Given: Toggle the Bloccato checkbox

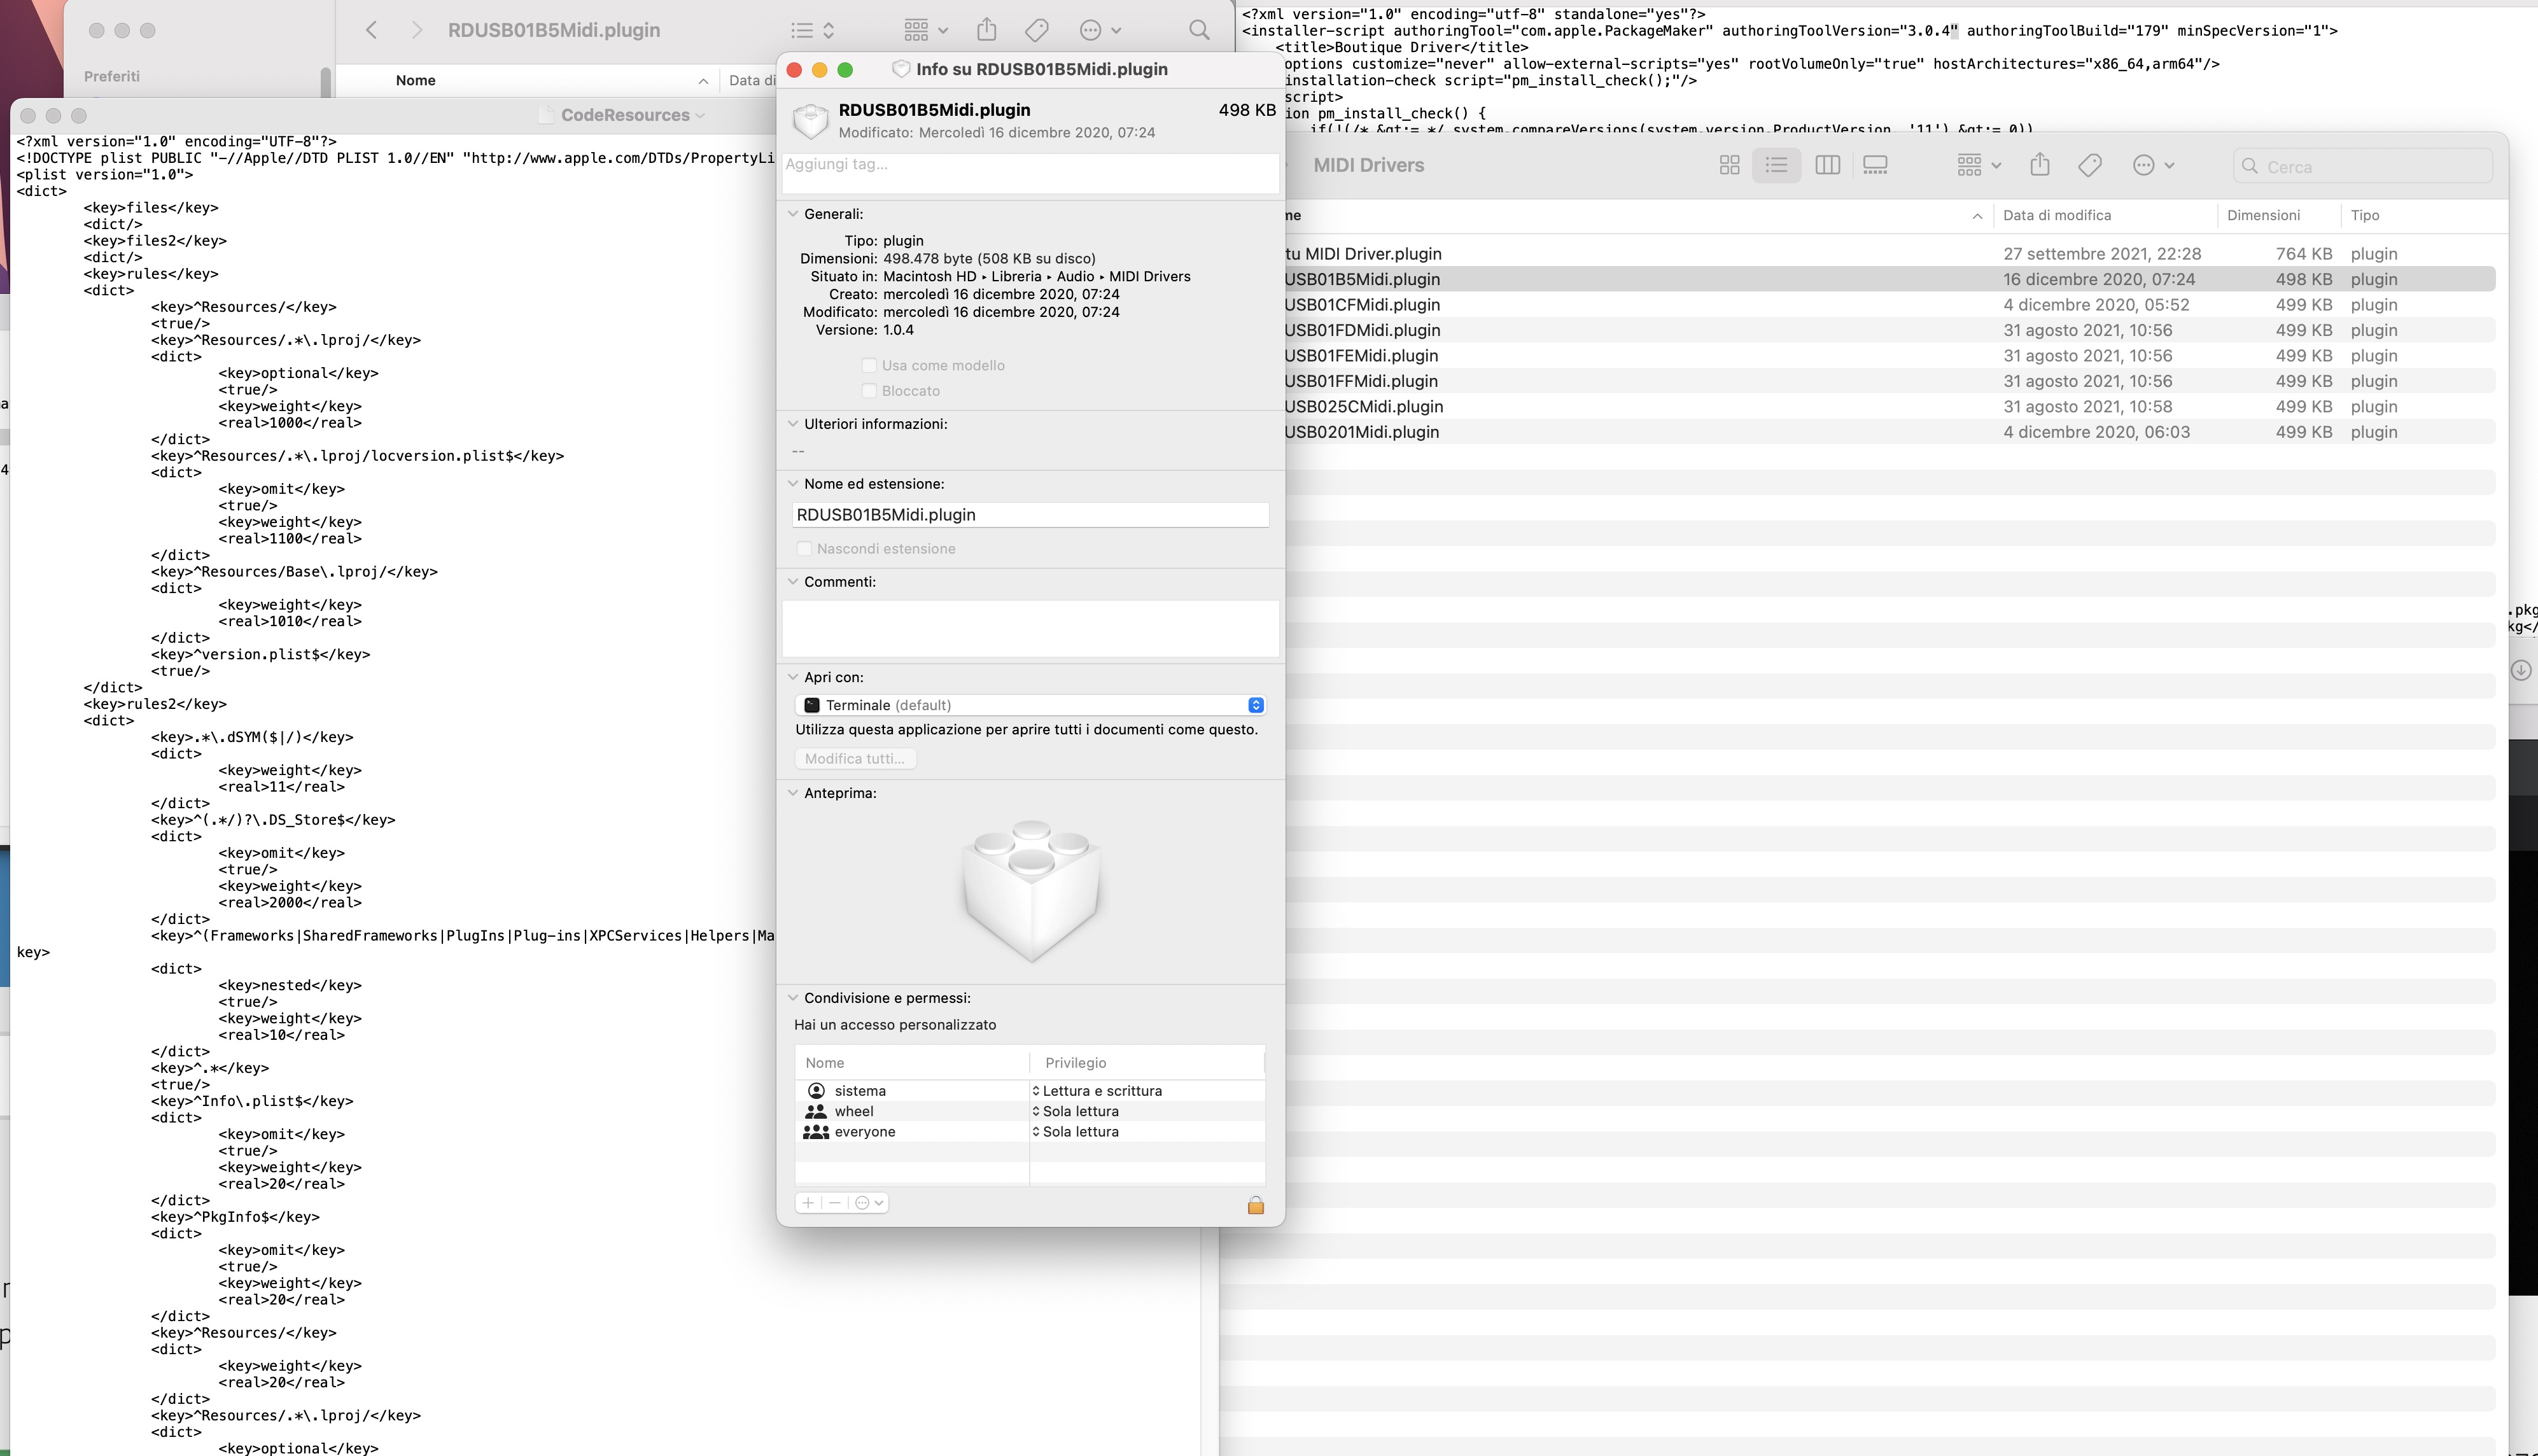Looking at the screenshot, I should pyautogui.click(x=869, y=391).
